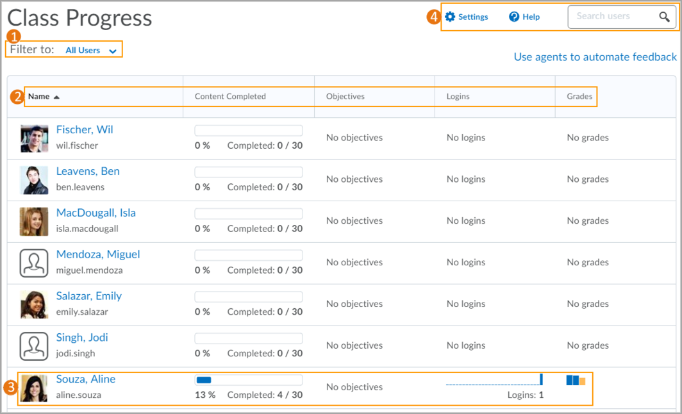Open Leavens, Ben user progress
The height and width of the screenshot is (414, 682).
pos(88,171)
